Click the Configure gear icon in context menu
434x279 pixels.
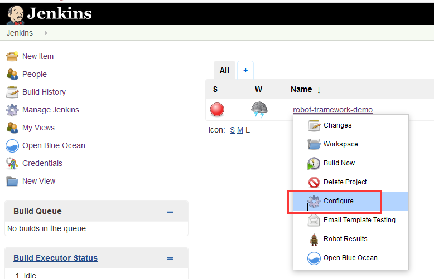[x=314, y=201]
